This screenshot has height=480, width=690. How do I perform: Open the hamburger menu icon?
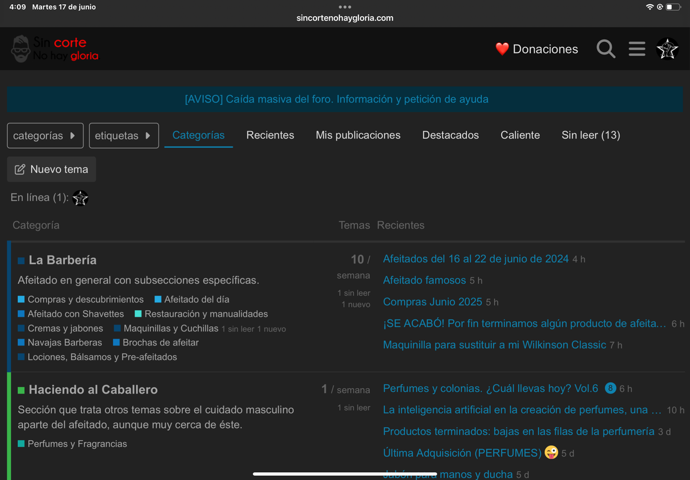[x=637, y=49]
